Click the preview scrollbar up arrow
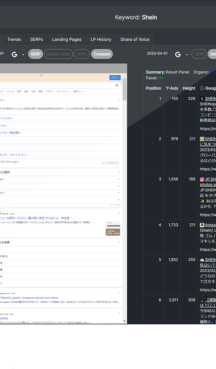216x369 pixels. [125, 76]
